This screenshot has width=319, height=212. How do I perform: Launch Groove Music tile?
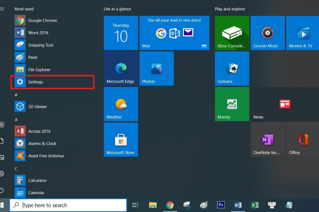tap(268, 33)
